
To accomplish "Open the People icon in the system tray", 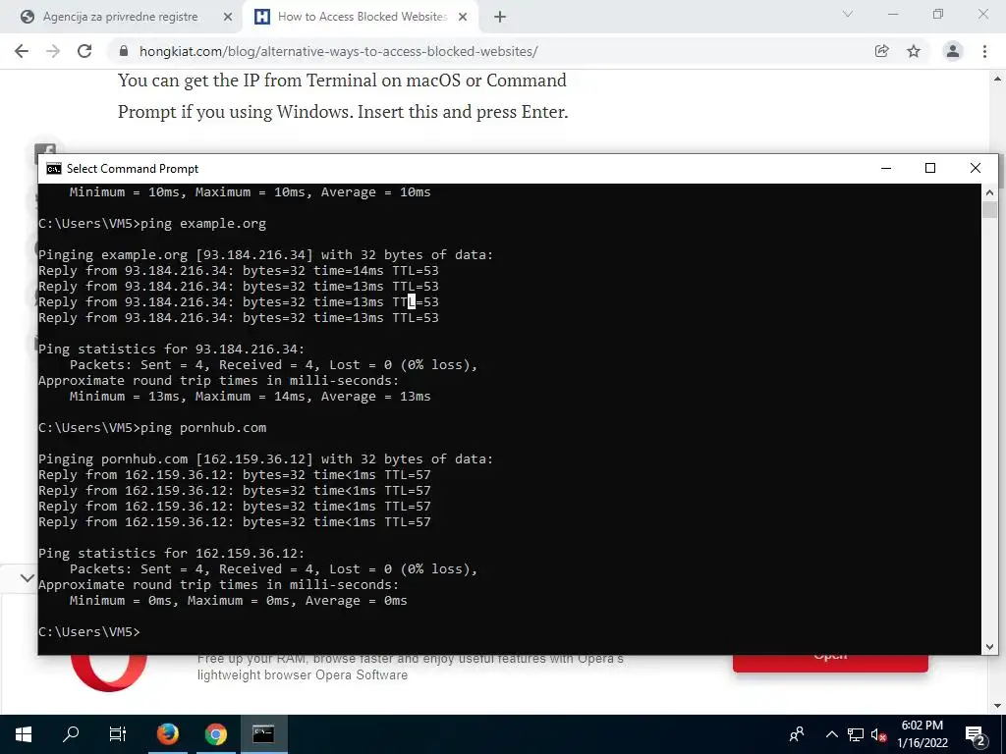I will click(x=797, y=734).
